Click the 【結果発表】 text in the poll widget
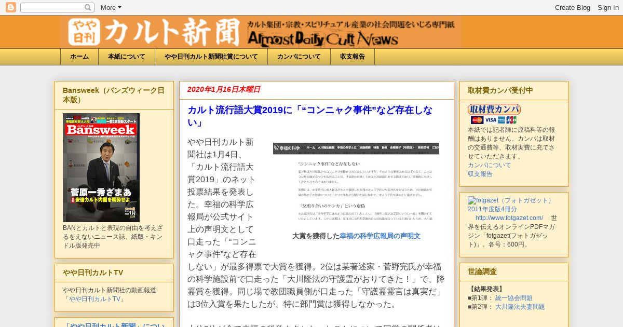 tap(486, 289)
